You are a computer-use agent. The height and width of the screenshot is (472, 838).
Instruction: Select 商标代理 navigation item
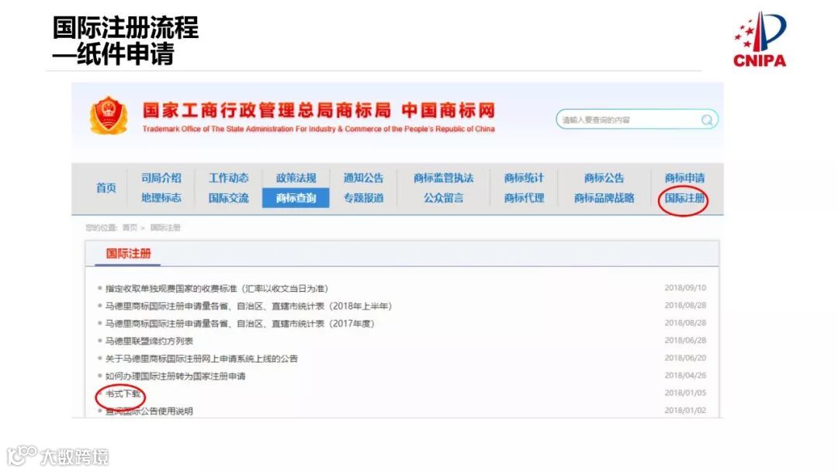pos(524,198)
